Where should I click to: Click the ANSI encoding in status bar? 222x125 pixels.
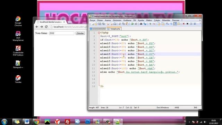(x=177, y=108)
